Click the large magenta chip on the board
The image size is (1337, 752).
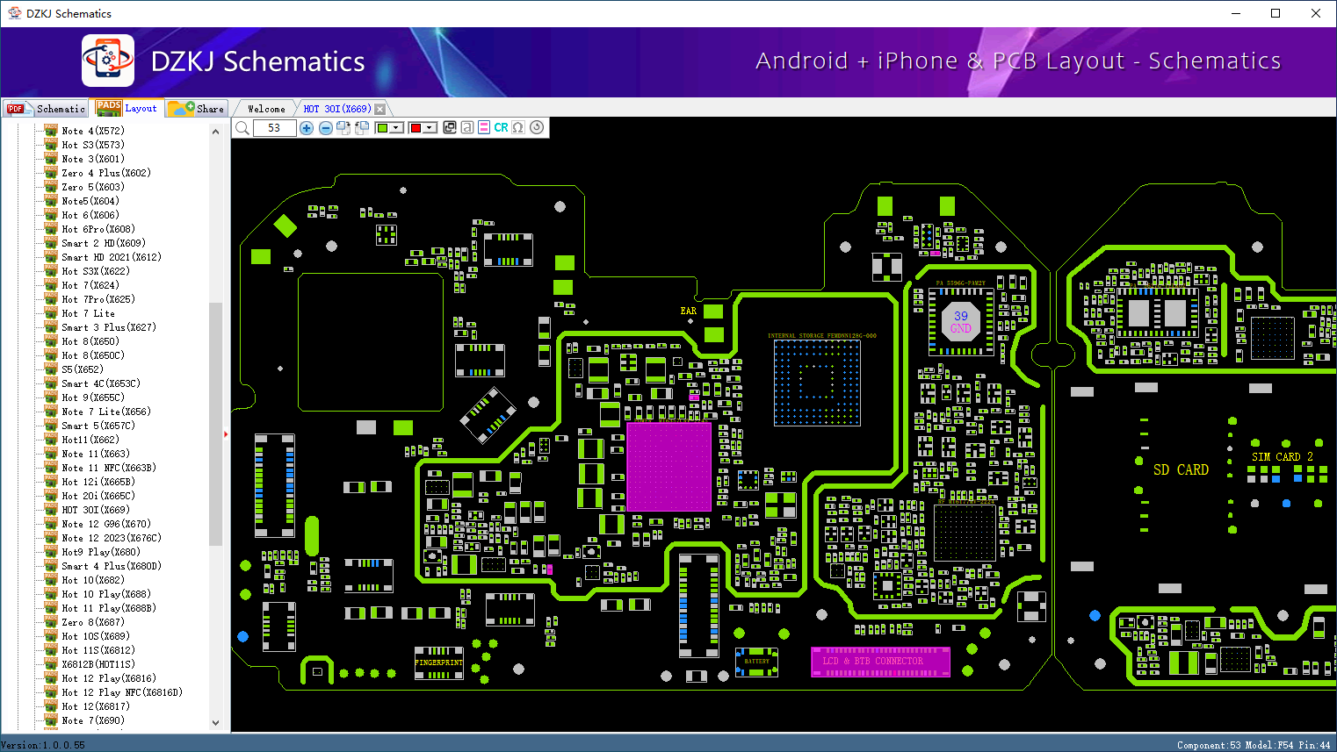tap(668, 467)
